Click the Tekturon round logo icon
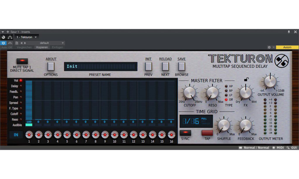The image size is (299, 179). [x=281, y=61]
